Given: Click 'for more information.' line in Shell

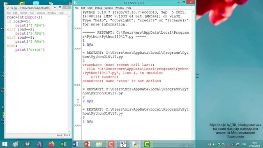Looking at the screenshot, I should (105, 25).
